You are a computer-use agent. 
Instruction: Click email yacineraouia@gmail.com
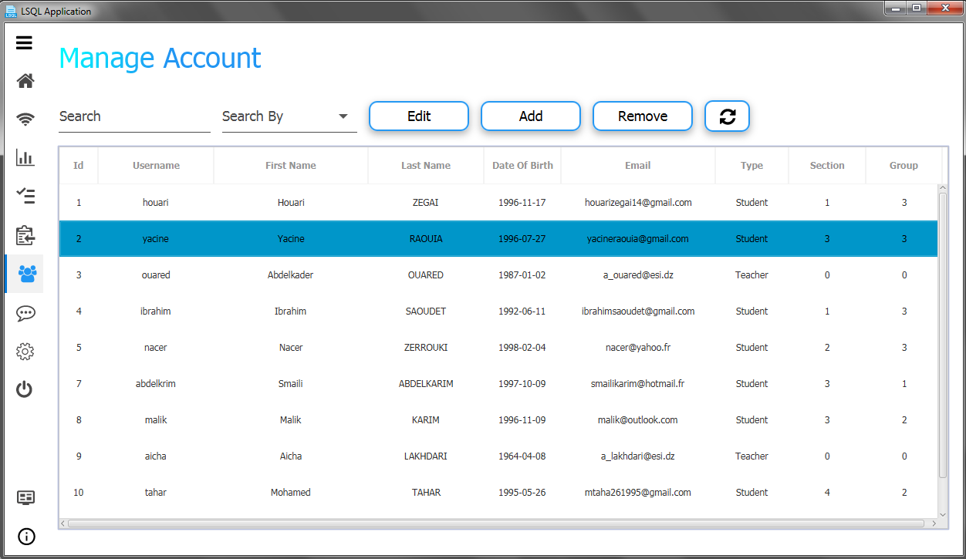pyautogui.click(x=638, y=239)
